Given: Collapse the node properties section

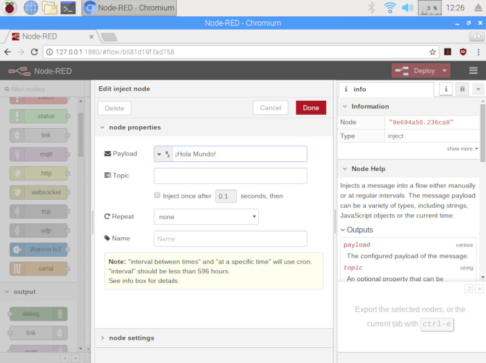Looking at the screenshot, I should pos(130,127).
